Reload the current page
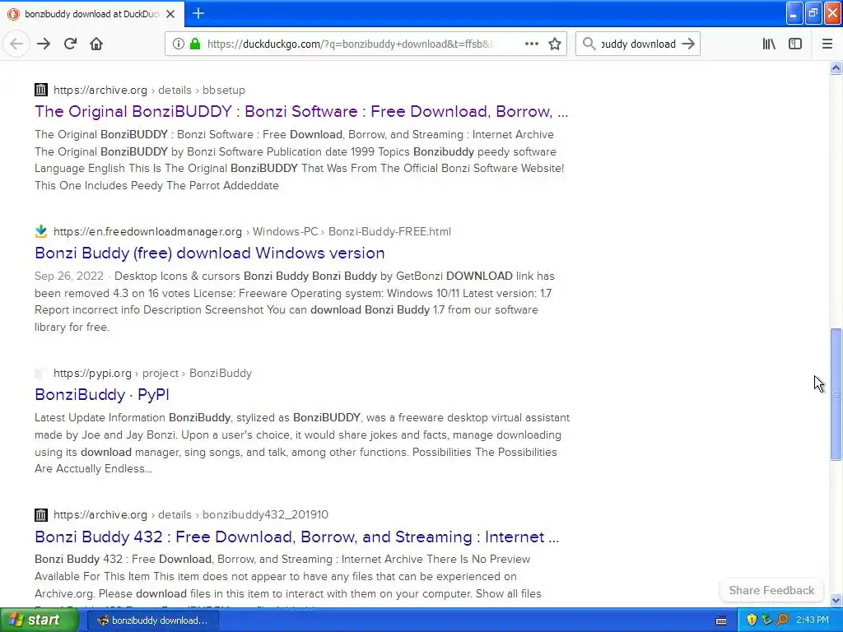This screenshot has width=843, height=632. click(70, 44)
